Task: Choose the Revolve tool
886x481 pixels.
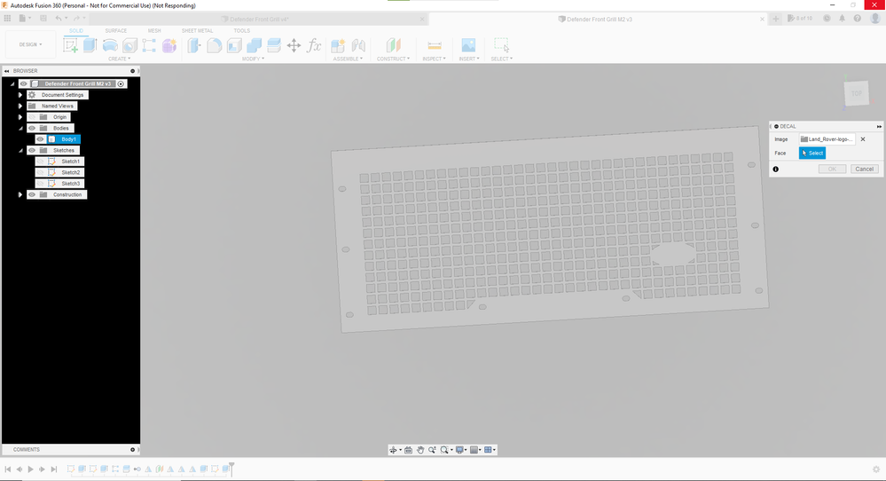Action: 110,46
